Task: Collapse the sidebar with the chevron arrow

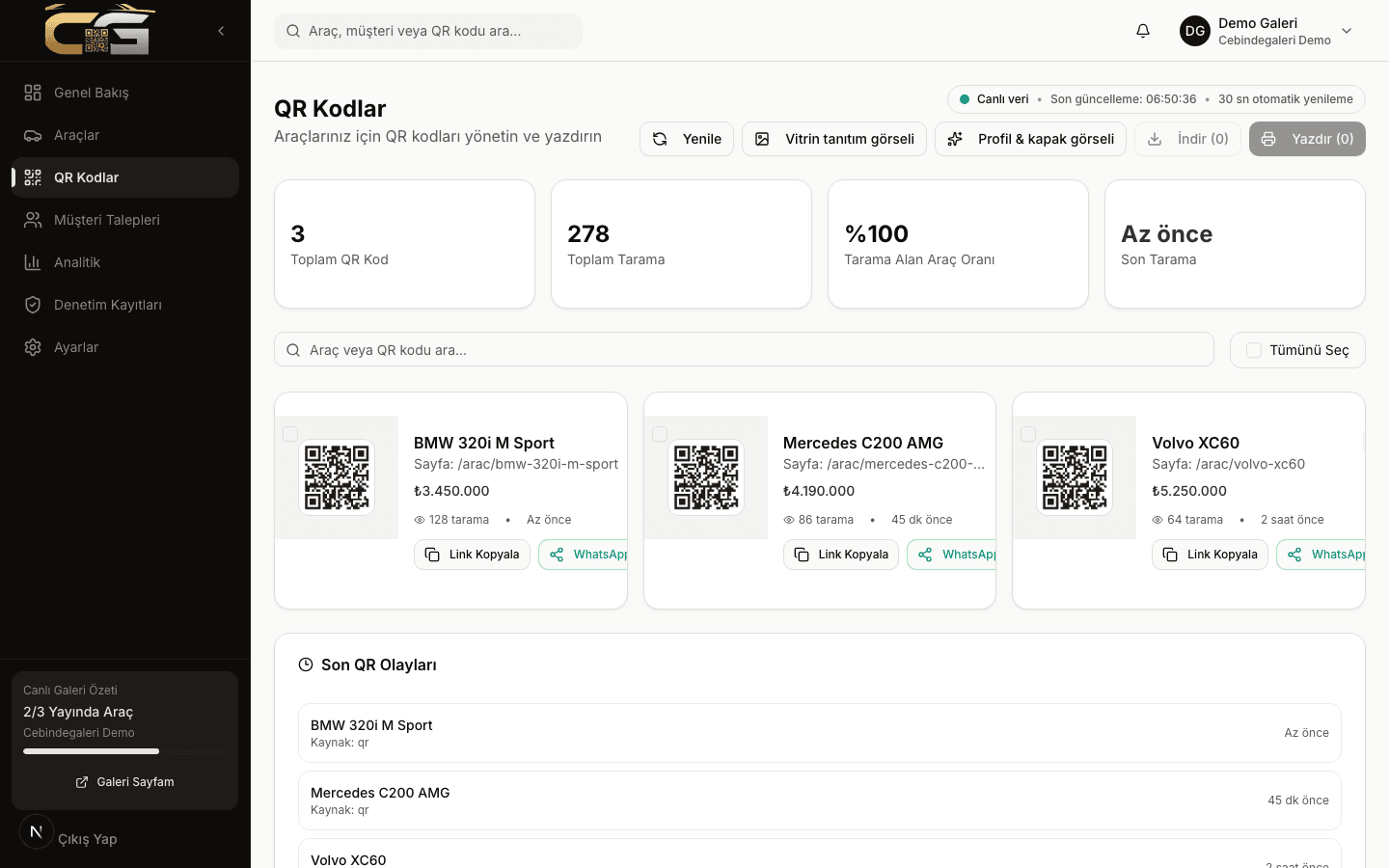Action: 221,31
